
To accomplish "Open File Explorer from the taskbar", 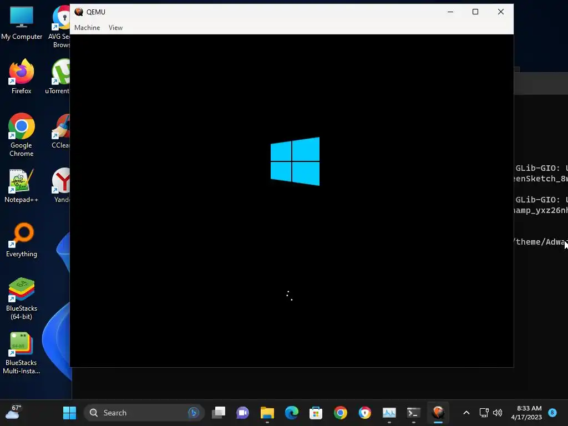I will [x=267, y=413].
